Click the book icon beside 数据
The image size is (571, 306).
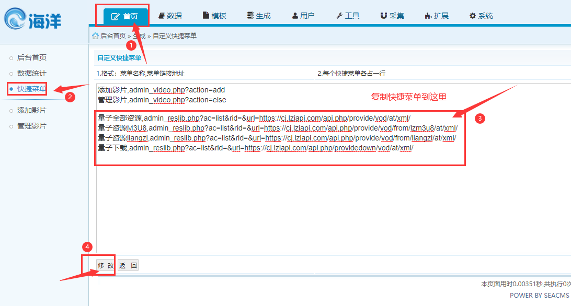tap(162, 16)
